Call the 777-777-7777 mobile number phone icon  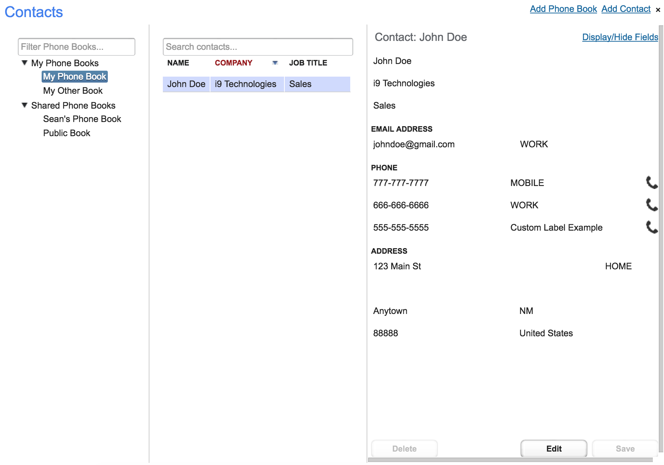pyautogui.click(x=651, y=183)
